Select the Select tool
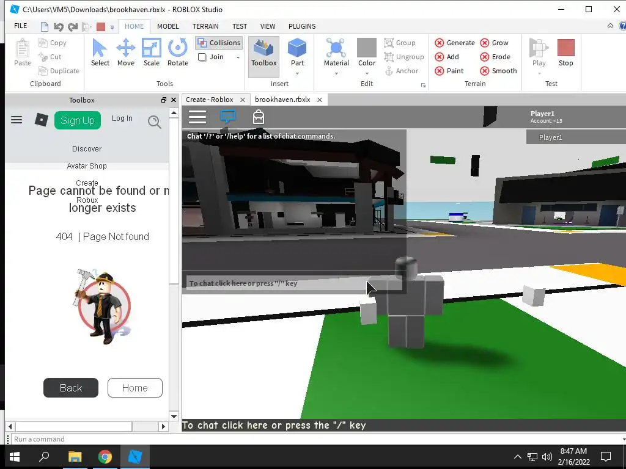This screenshot has width=626, height=469. click(100, 53)
